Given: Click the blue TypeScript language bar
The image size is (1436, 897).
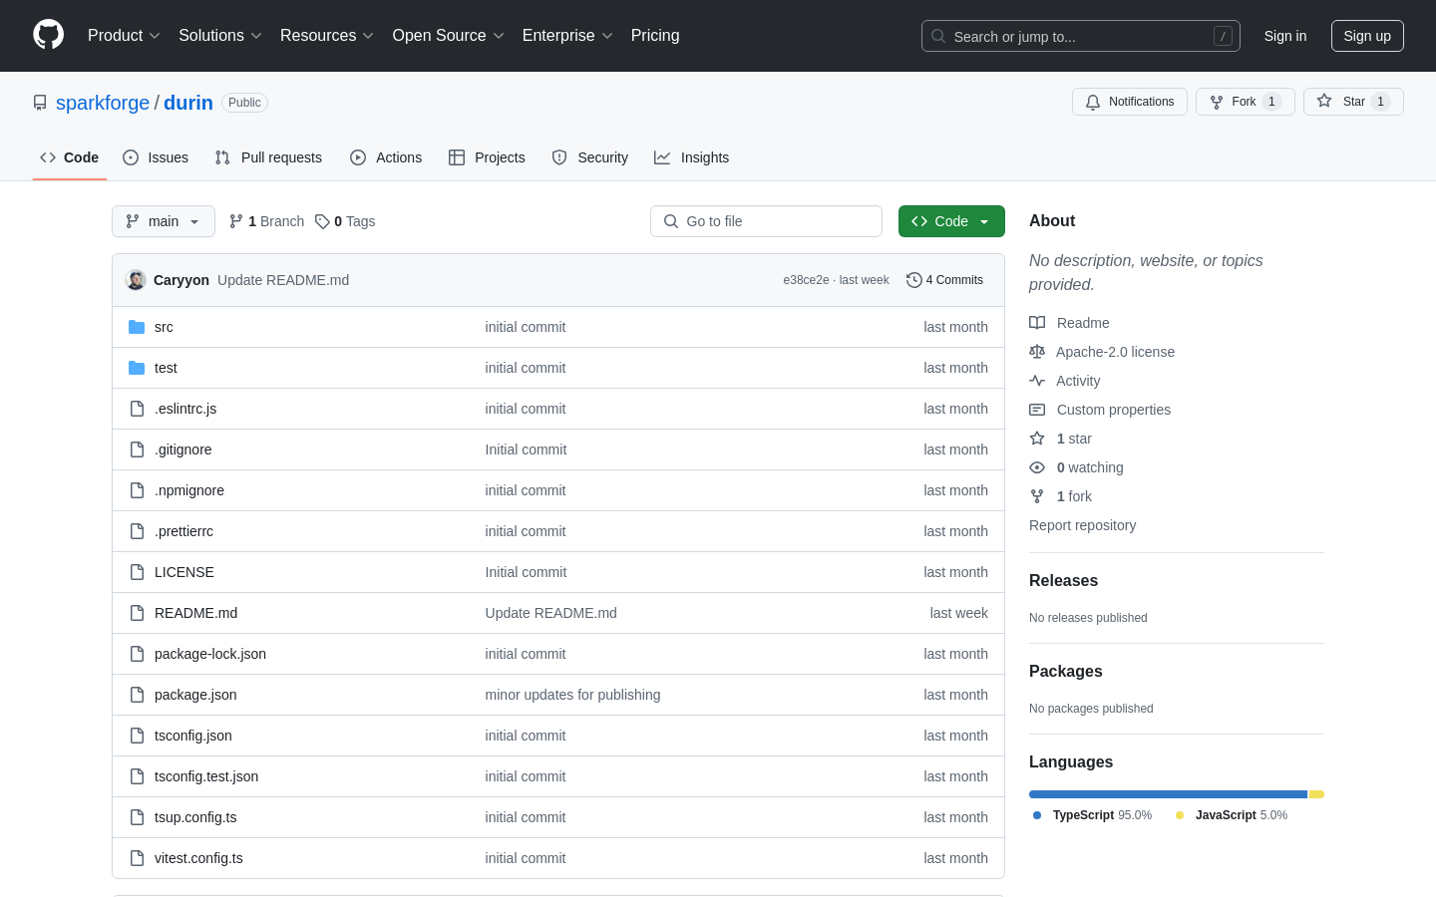Looking at the screenshot, I should [x=1168, y=794].
